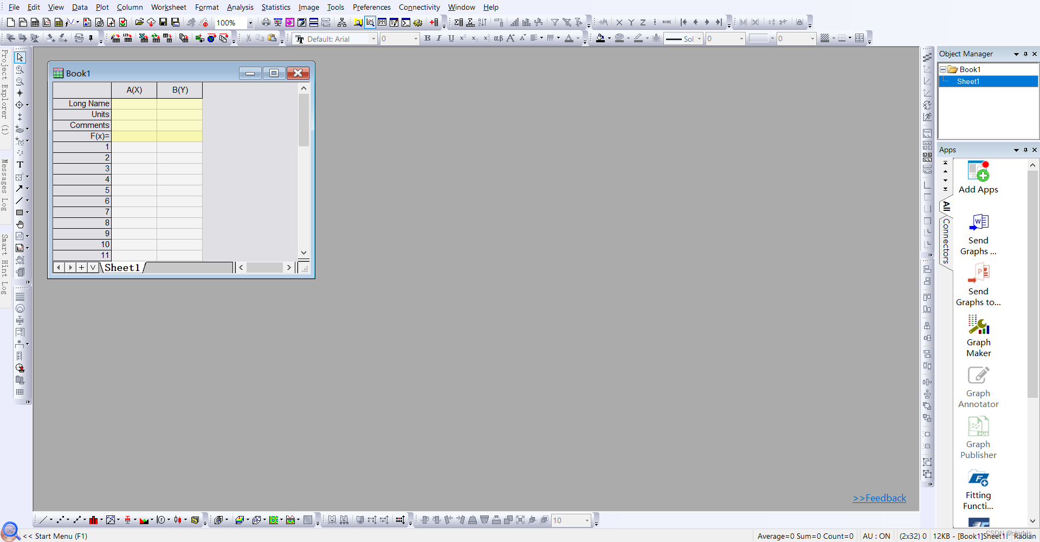Toggle Underline formatting

tap(451, 38)
